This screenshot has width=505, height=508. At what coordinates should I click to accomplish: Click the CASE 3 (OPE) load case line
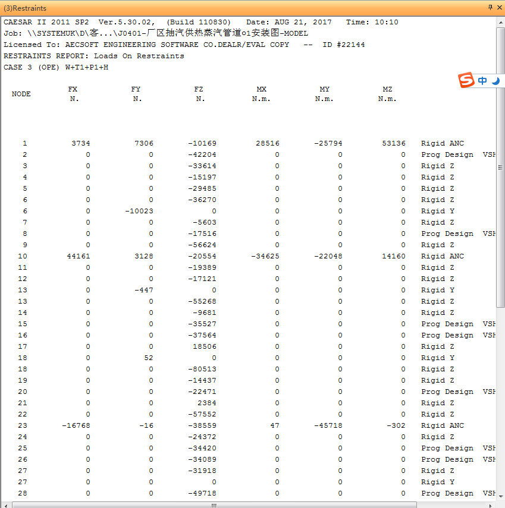pos(56,67)
